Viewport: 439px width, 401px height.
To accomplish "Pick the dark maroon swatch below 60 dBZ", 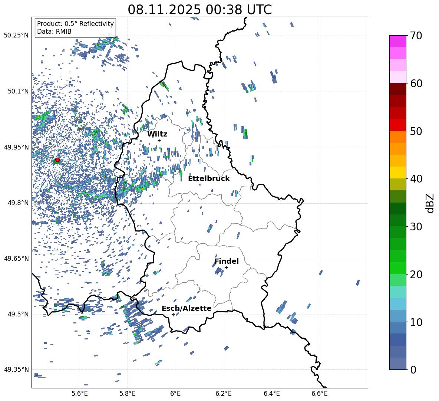I will (x=398, y=89).
